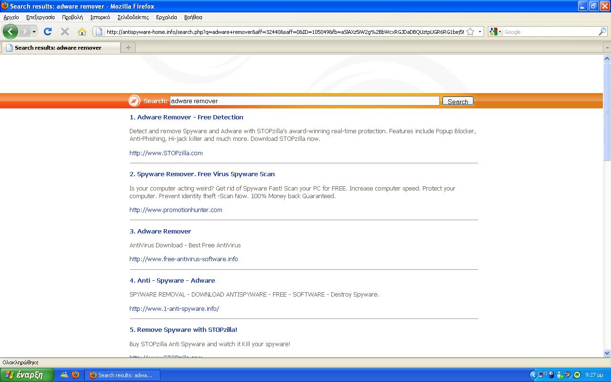Click the green circular tray icon
The height and width of the screenshot is (382, 611).
tap(577, 375)
